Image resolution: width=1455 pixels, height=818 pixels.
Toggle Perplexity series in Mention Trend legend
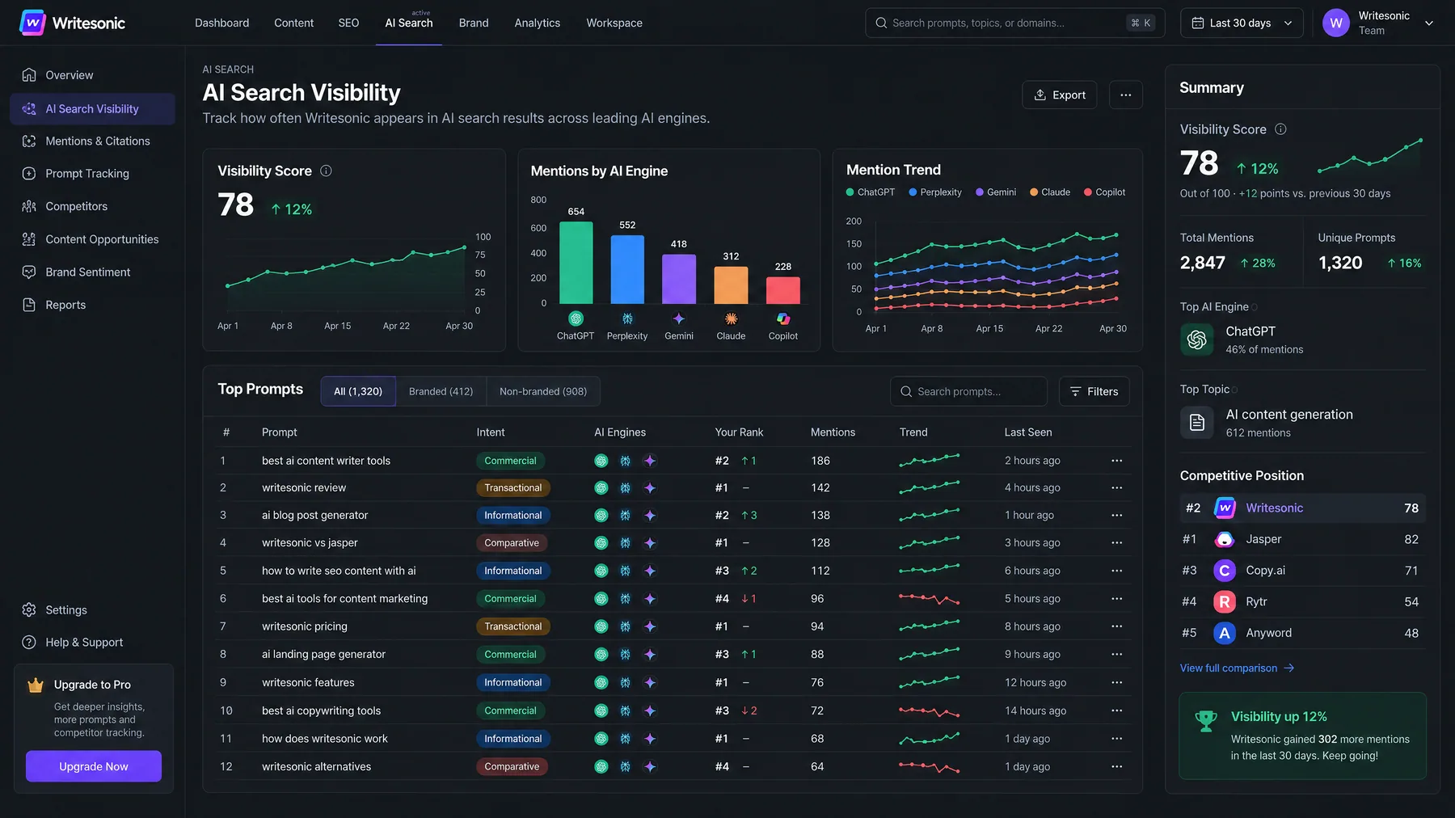click(935, 192)
